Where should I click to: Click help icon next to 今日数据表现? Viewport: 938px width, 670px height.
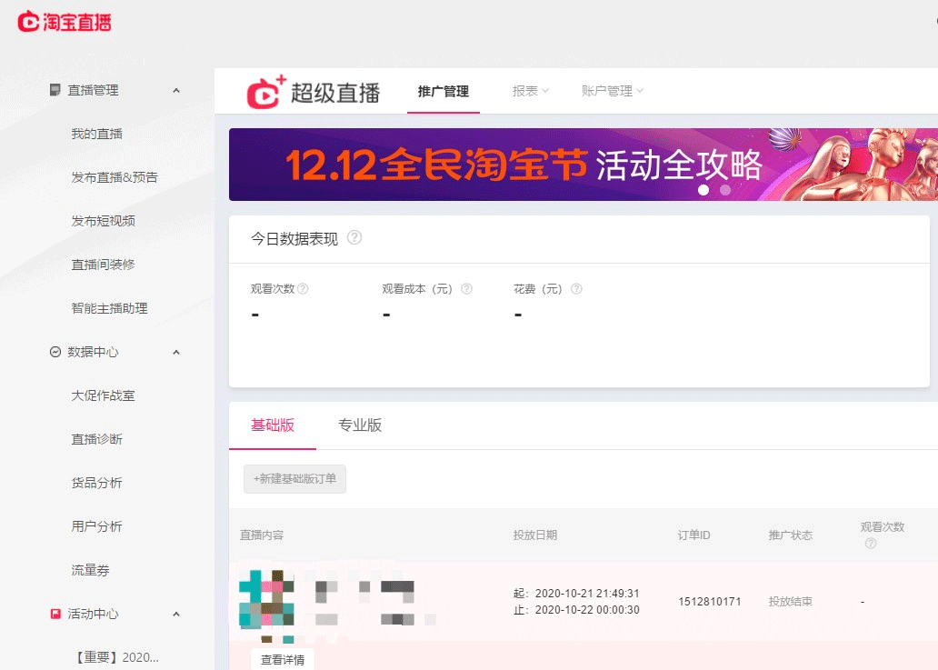[x=354, y=238]
